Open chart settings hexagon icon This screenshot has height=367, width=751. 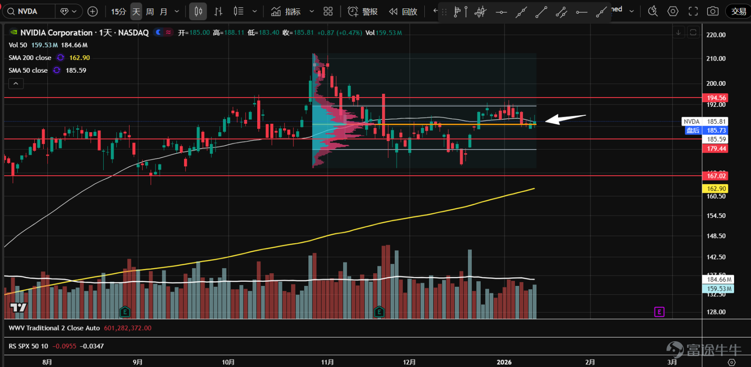(673, 11)
